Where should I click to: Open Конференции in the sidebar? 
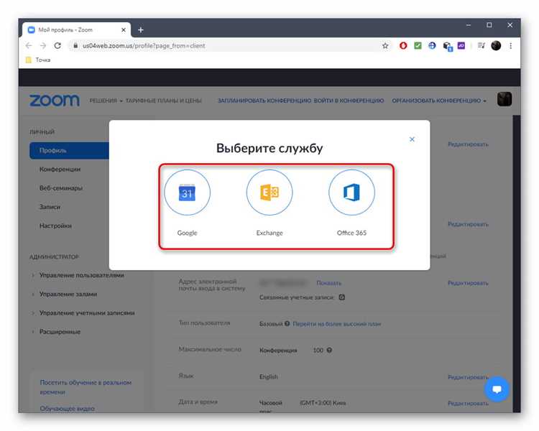(60, 170)
